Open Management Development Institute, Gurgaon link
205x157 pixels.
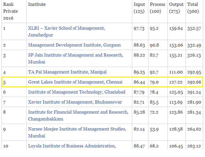tap(74, 45)
